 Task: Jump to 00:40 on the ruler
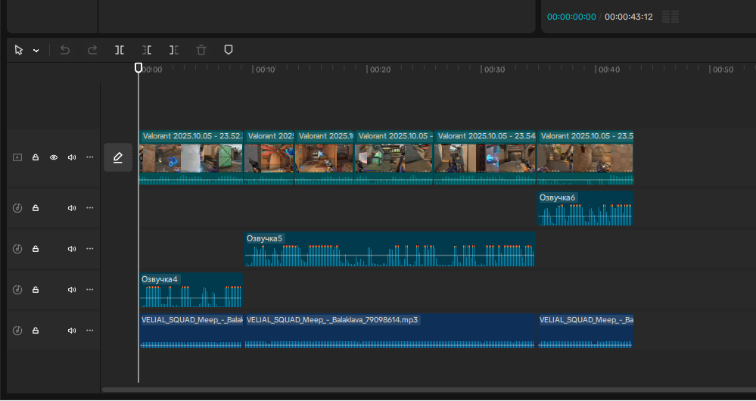coord(608,70)
